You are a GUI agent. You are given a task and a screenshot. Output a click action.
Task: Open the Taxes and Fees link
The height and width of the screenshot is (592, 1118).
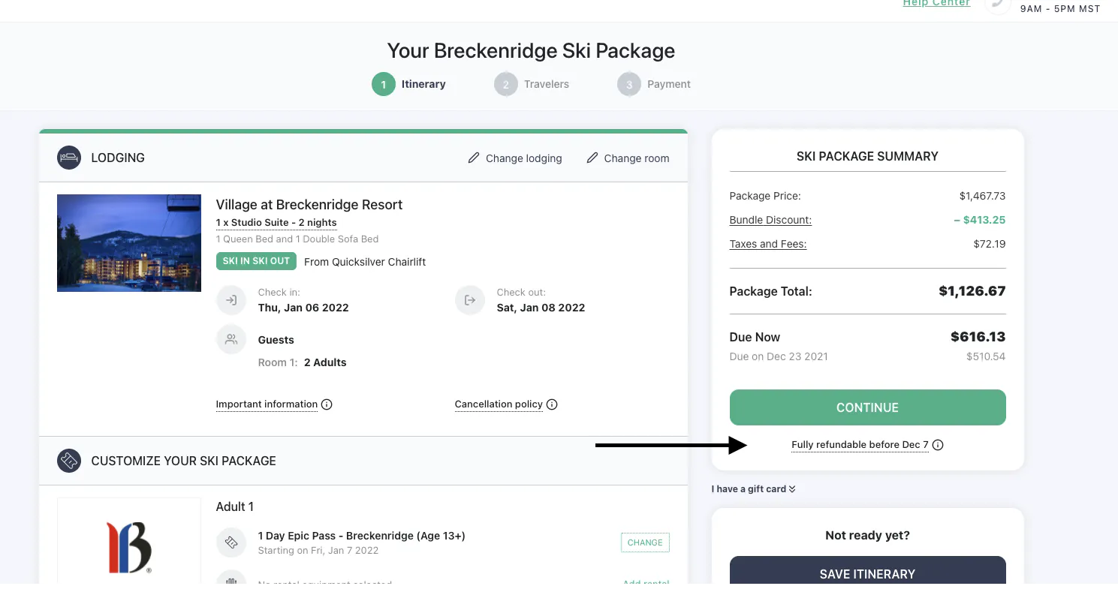click(767, 245)
